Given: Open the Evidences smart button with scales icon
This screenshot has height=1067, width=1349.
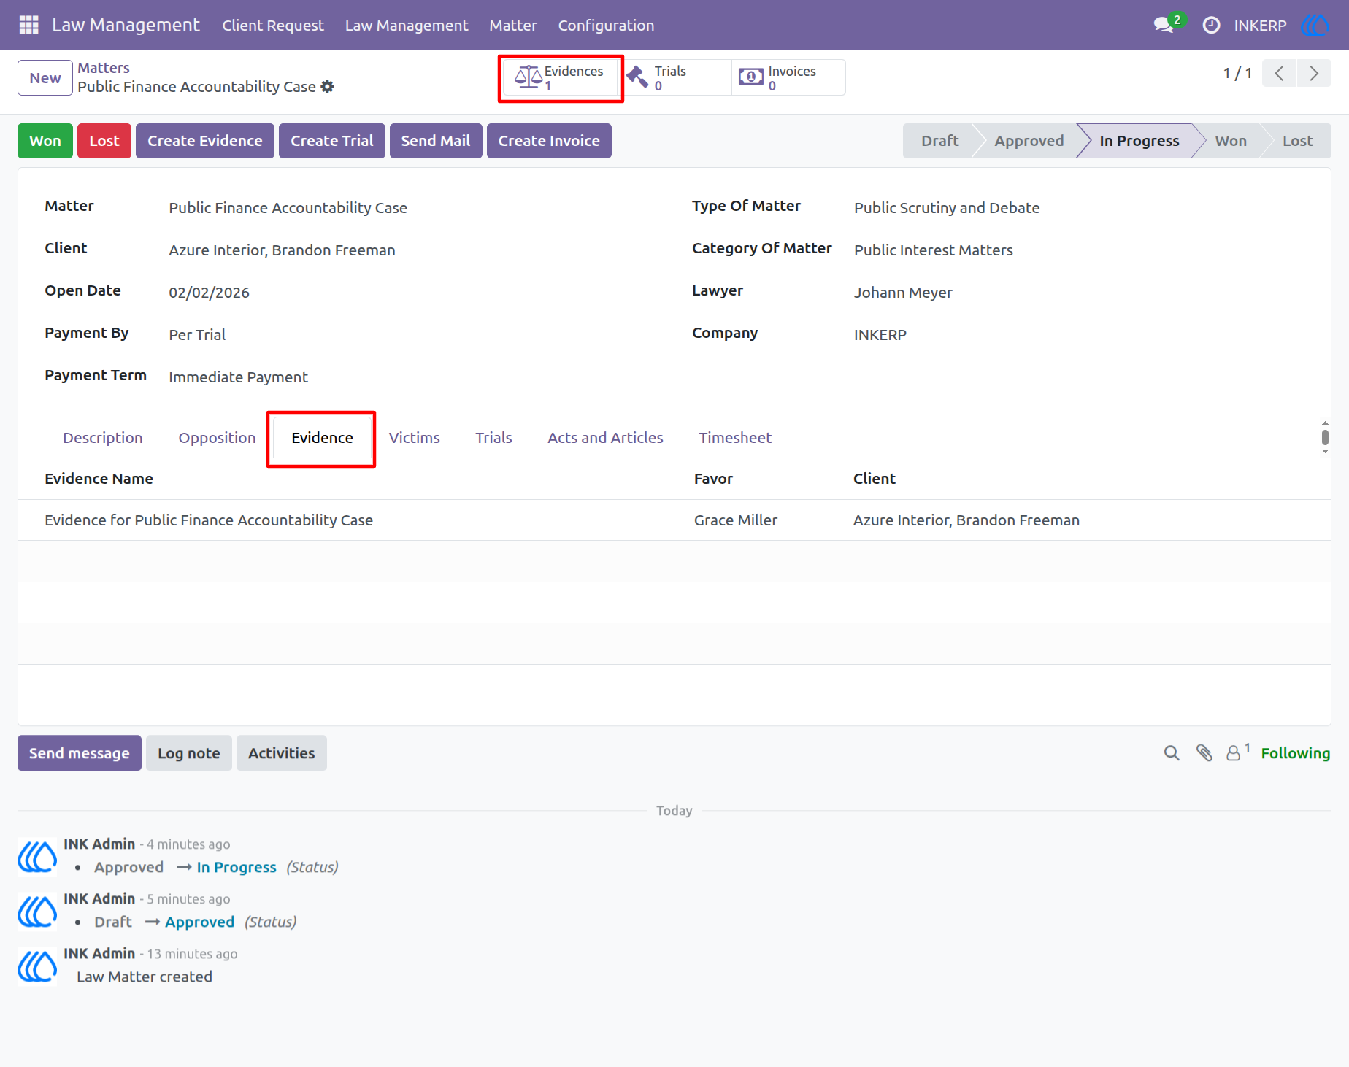Looking at the screenshot, I should point(560,77).
